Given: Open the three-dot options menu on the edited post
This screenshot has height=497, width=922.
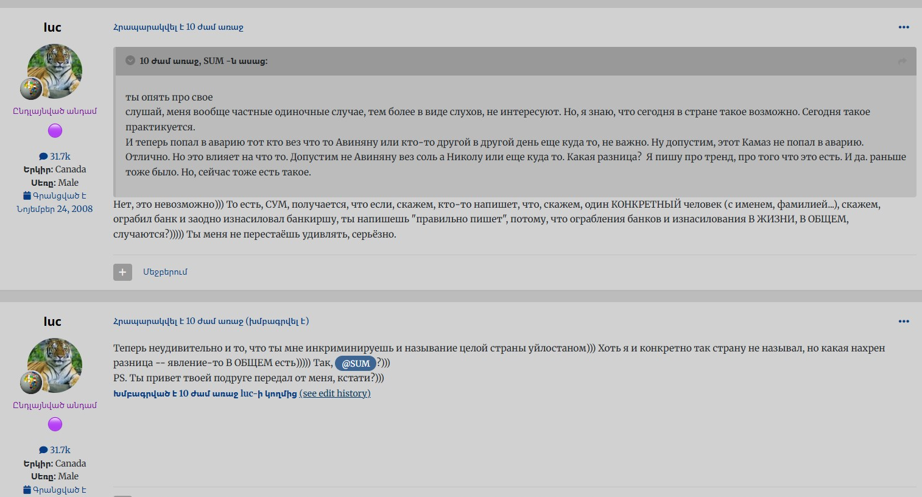Looking at the screenshot, I should (904, 321).
